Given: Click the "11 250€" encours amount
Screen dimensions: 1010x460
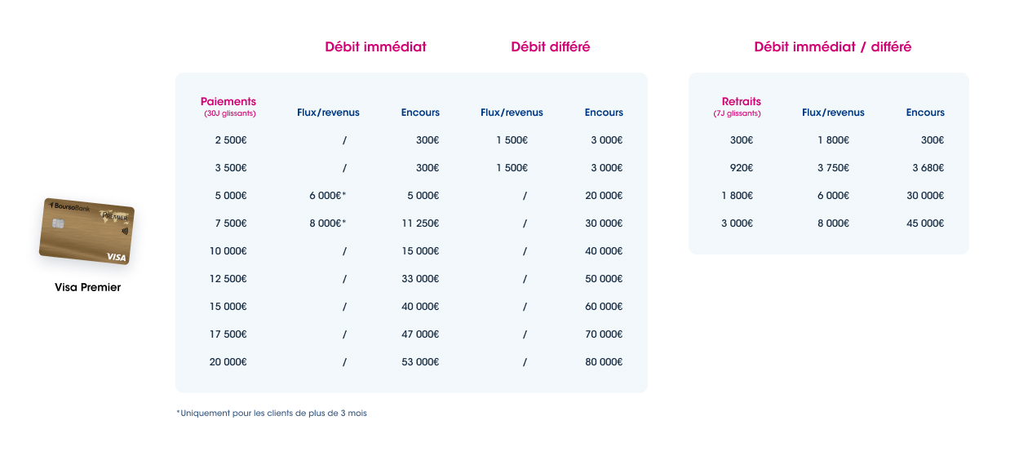Looking at the screenshot, I should 419,223.
